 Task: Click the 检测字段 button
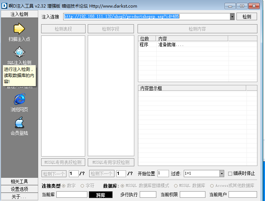pos(111,29)
